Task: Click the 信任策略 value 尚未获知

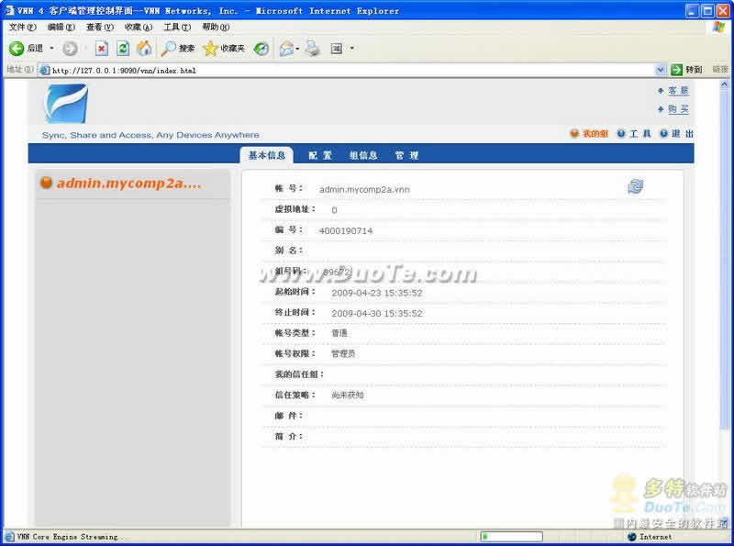Action: (x=348, y=396)
